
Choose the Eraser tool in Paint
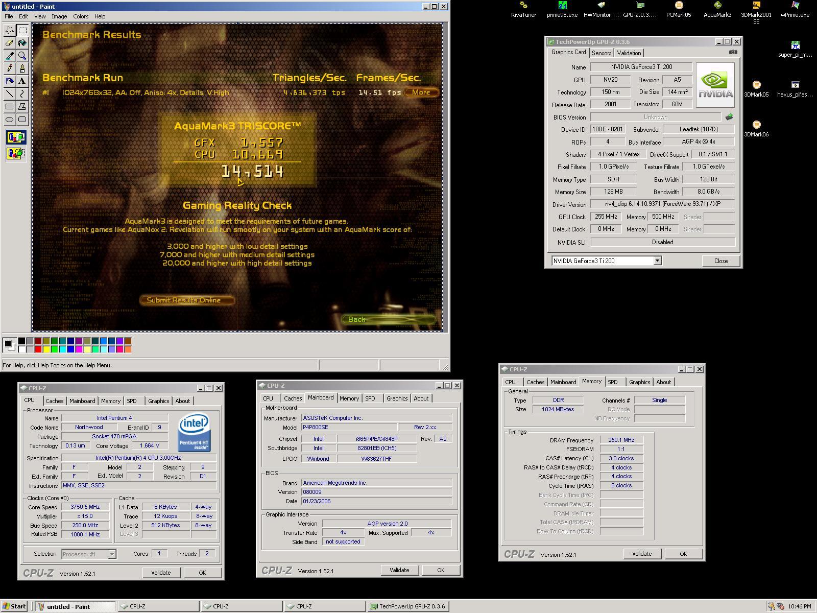tap(10, 43)
